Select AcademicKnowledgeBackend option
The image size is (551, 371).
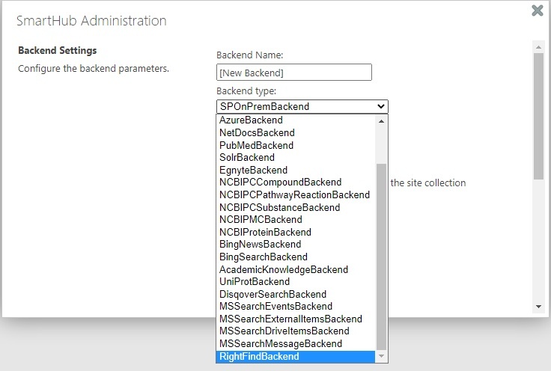[283, 269]
